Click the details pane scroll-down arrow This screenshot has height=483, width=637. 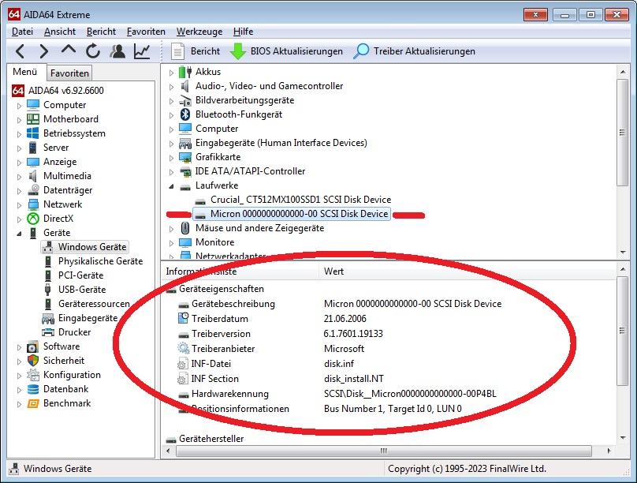coord(623,438)
